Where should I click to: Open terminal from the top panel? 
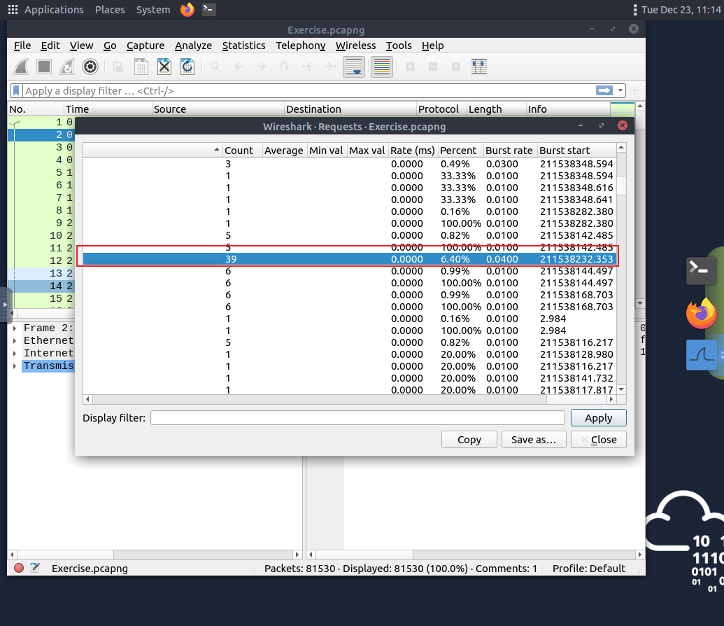coord(208,9)
